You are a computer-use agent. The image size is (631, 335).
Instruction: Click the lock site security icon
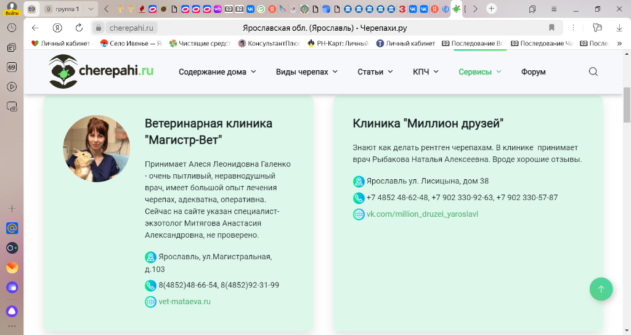click(98, 28)
